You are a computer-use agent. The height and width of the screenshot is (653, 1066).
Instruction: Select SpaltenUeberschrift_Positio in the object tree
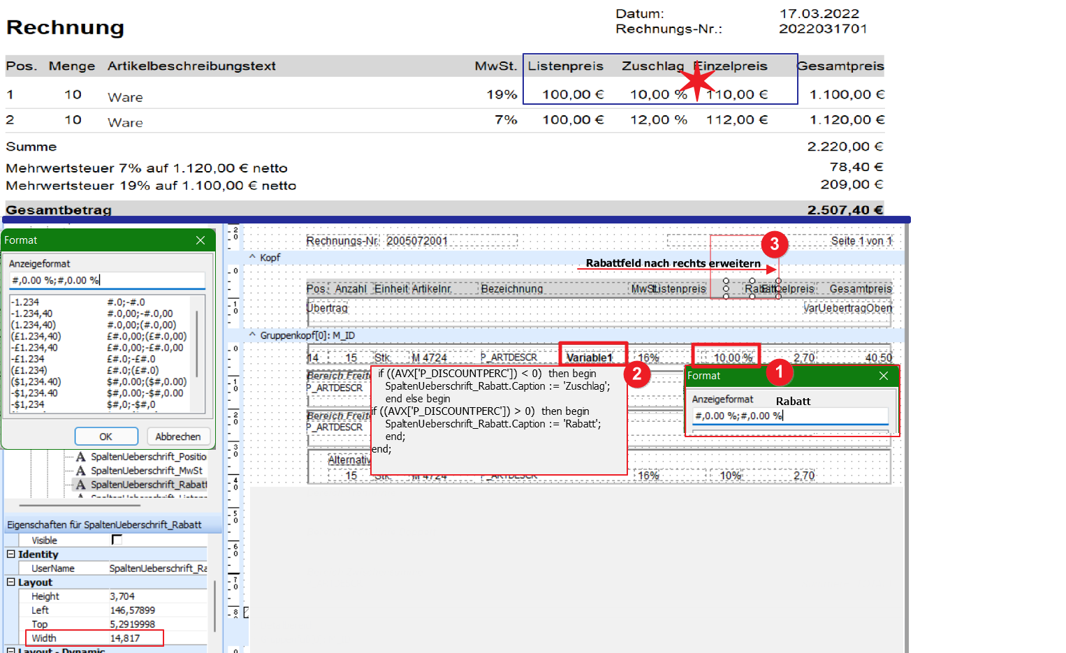(x=148, y=457)
